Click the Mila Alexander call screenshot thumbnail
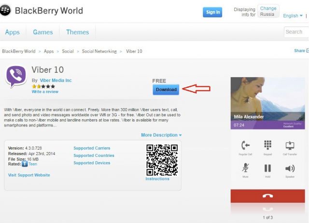 click(x=267, y=103)
